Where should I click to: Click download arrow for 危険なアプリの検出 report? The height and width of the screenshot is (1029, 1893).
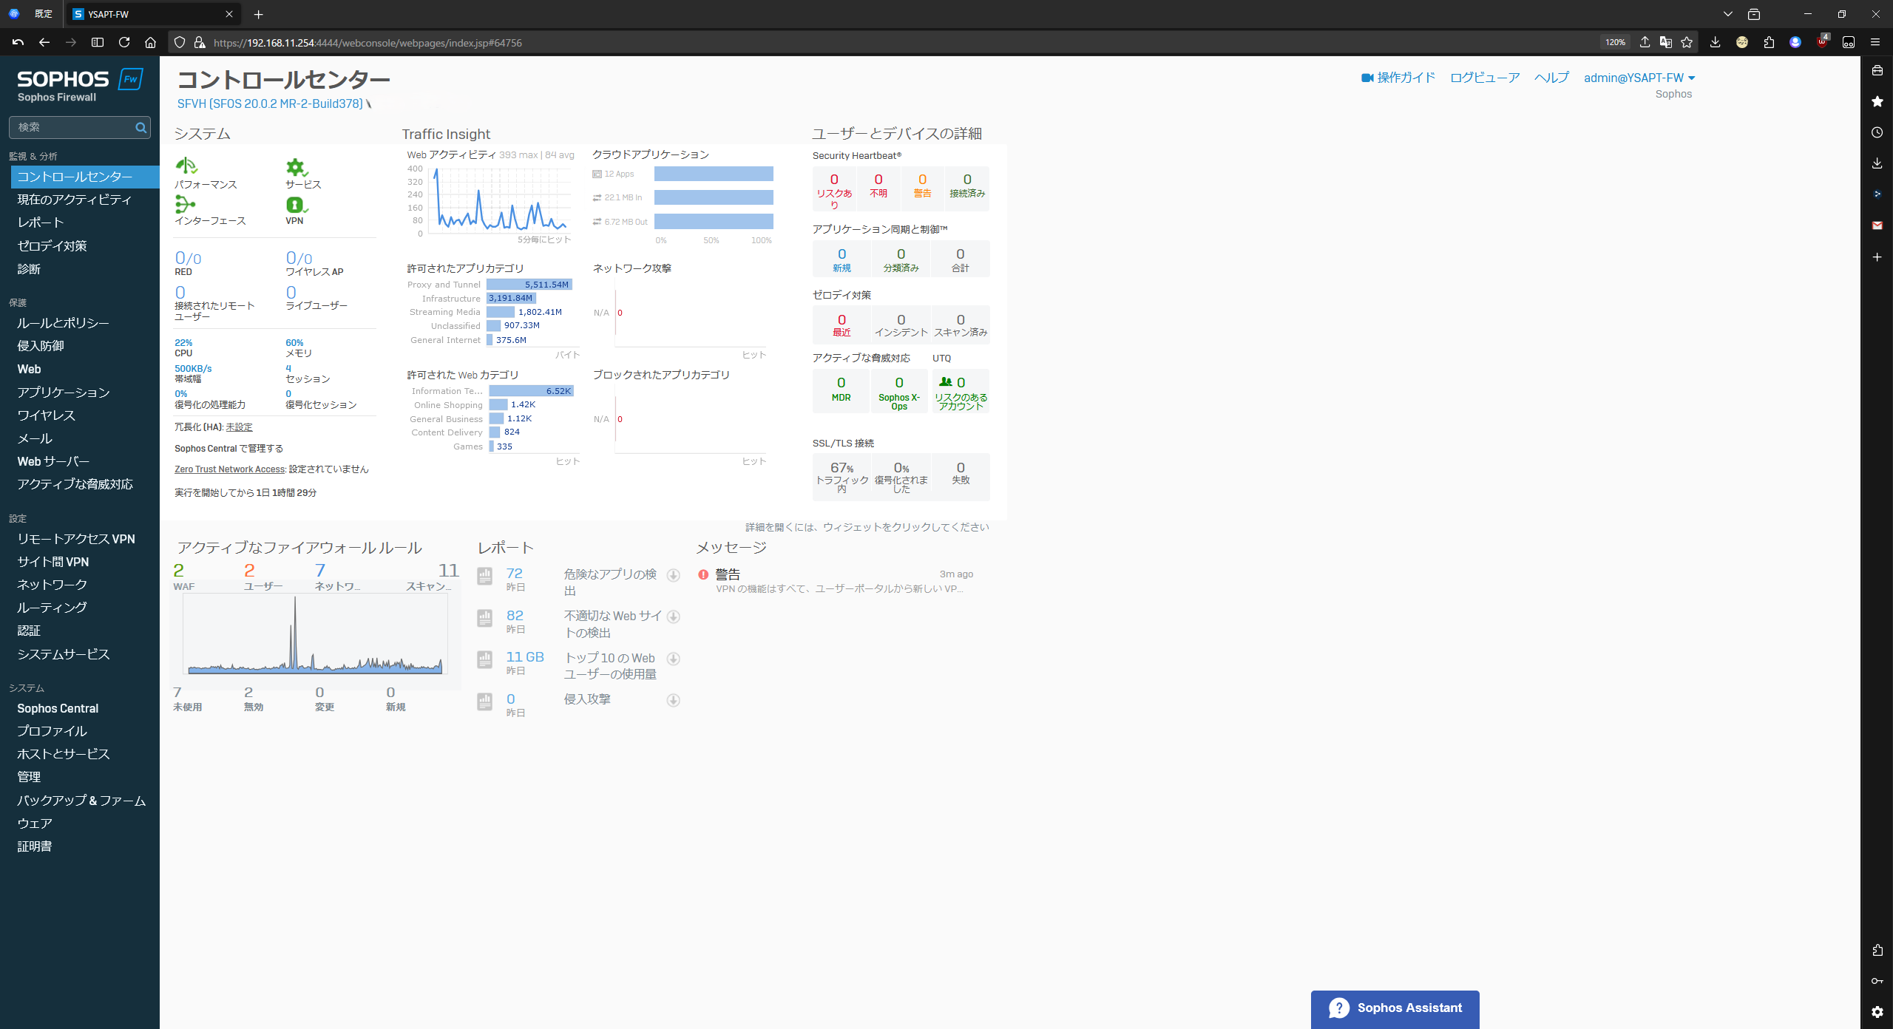coord(673,575)
